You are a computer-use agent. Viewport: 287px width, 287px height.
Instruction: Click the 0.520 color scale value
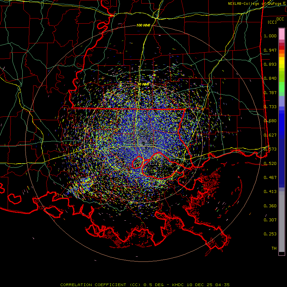[270, 164]
